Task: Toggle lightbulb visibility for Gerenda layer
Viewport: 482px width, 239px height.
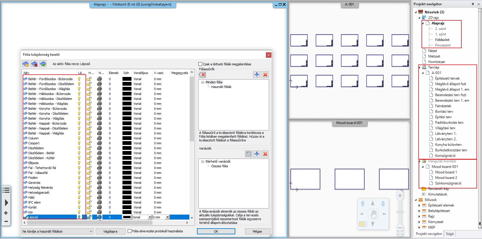Action: pyautogui.click(x=79, y=183)
